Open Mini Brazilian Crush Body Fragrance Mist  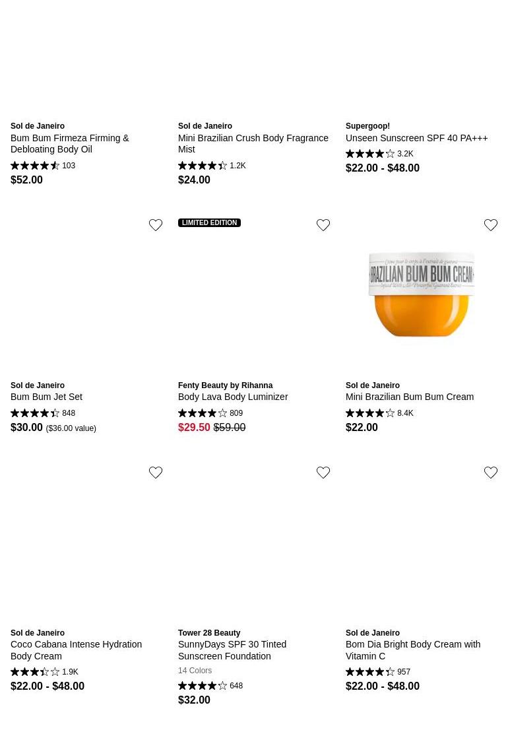click(x=253, y=143)
